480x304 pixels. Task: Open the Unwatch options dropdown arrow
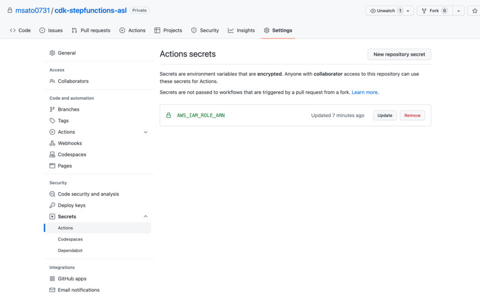(407, 10)
